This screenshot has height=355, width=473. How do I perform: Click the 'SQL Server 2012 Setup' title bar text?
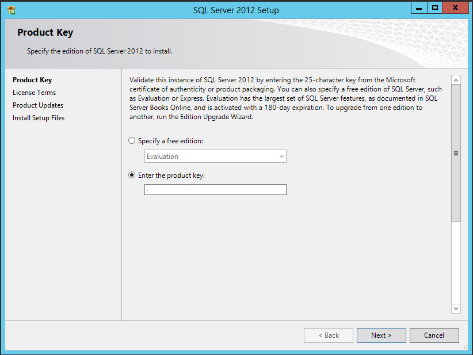(236, 10)
